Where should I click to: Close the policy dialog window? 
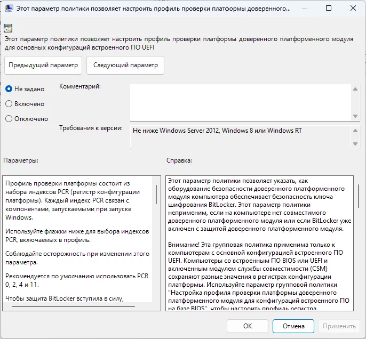click(x=353, y=9)
